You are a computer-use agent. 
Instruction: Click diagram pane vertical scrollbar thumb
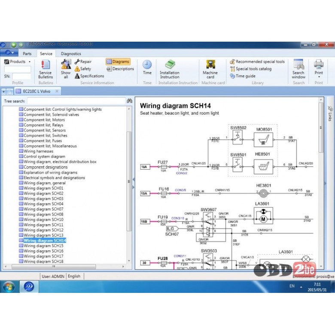pos(321,128)
